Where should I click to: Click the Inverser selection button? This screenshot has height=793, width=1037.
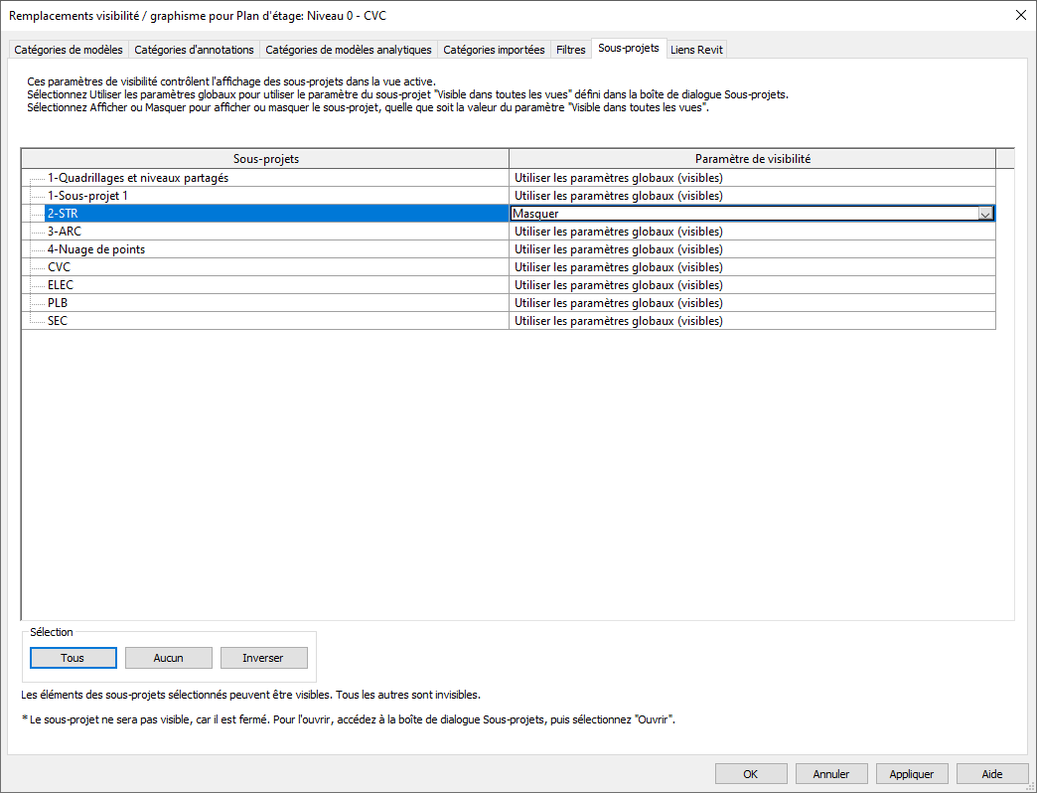tap(263, 658)
